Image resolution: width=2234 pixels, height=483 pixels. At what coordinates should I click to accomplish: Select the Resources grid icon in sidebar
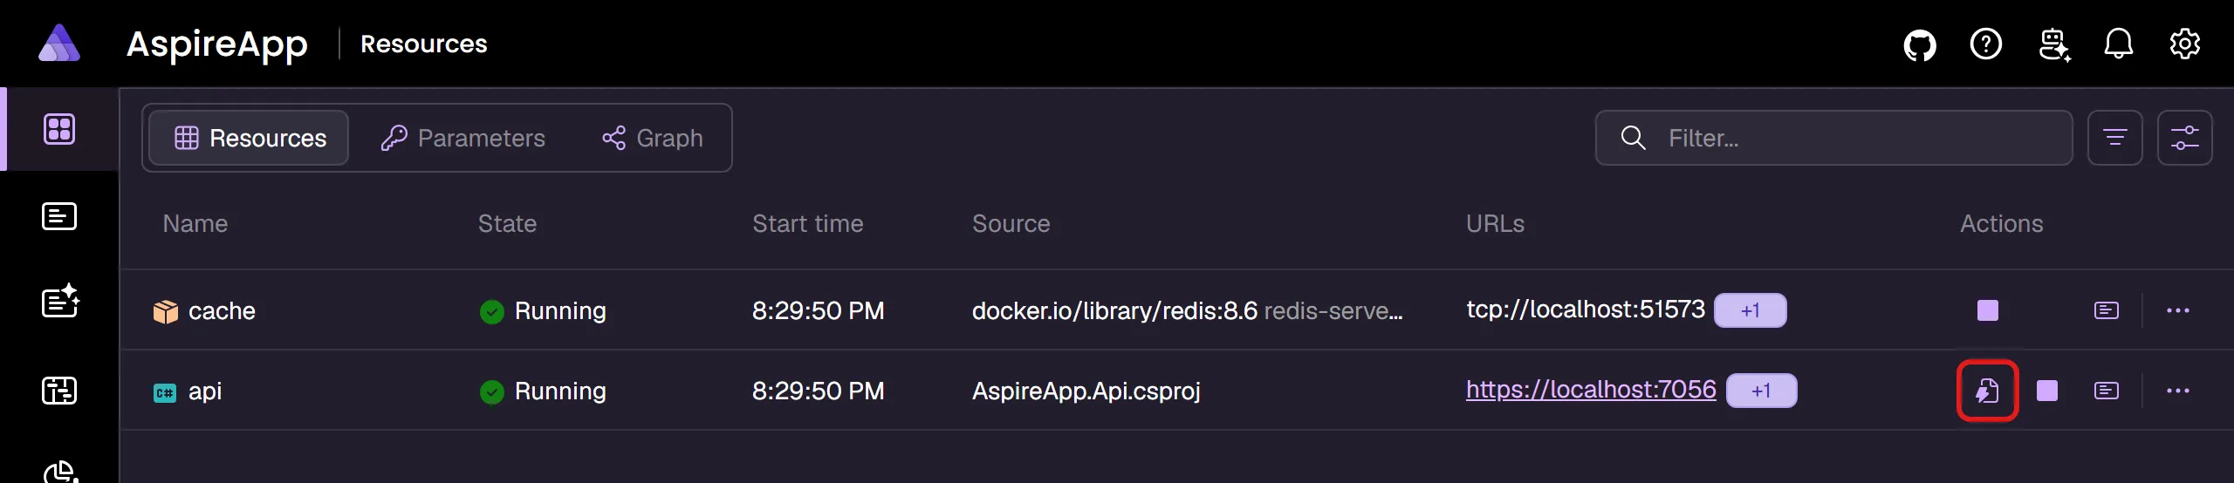59,129
